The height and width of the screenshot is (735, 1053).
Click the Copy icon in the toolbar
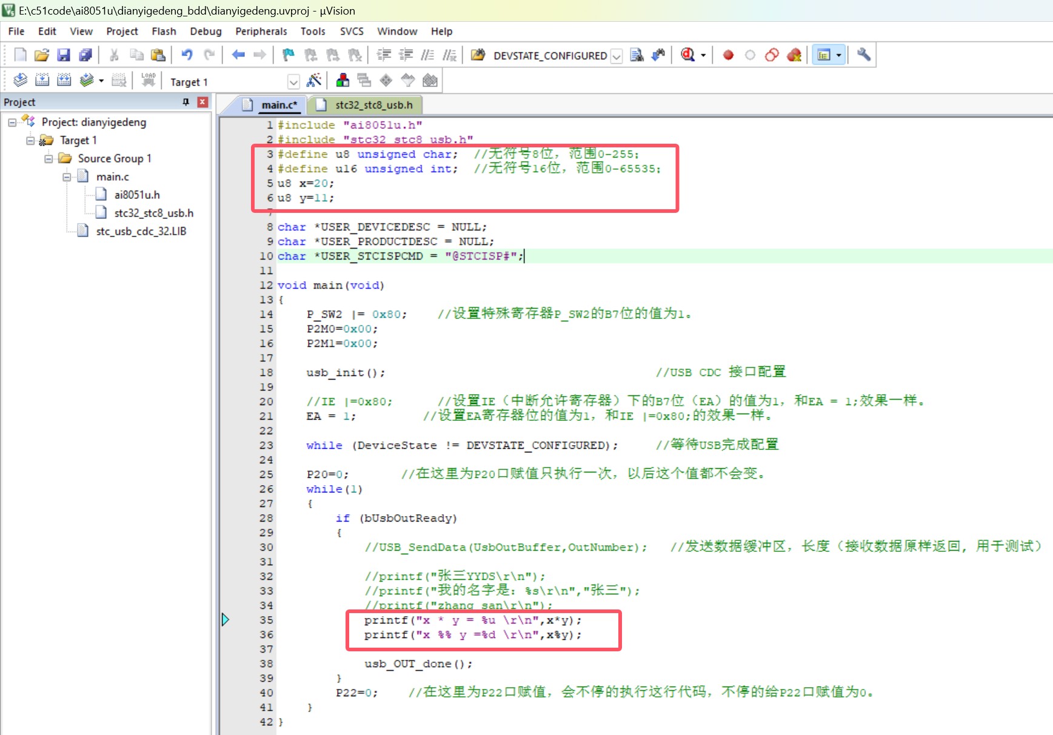[136, 55]
